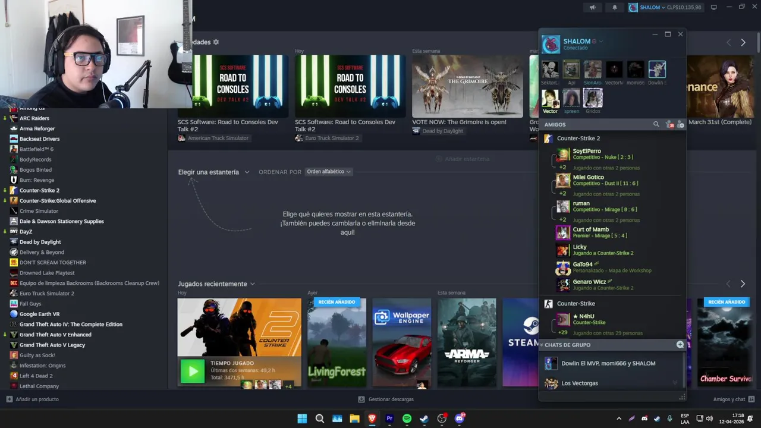Create a new group chat plus icon

(680, 345)
